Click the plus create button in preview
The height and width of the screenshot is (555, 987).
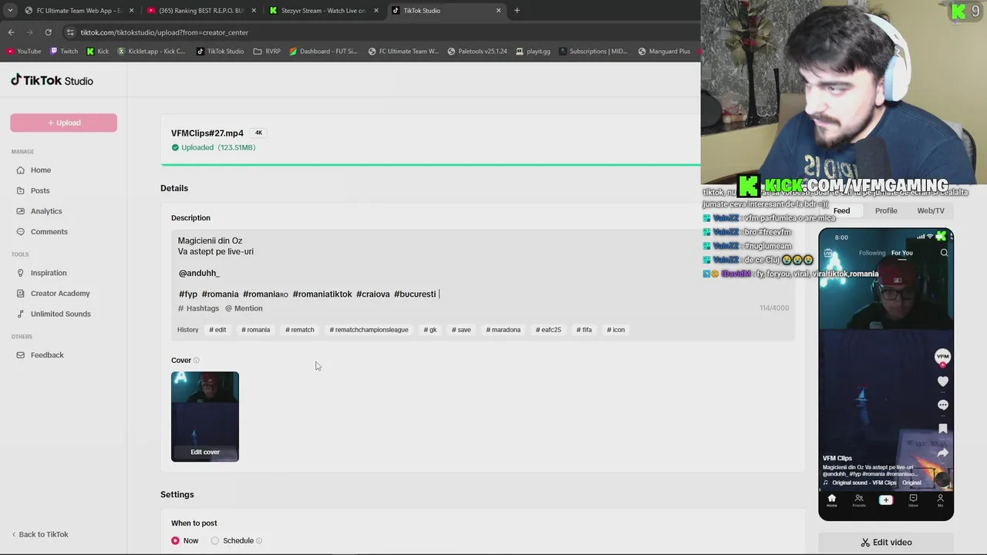(886, 500)
